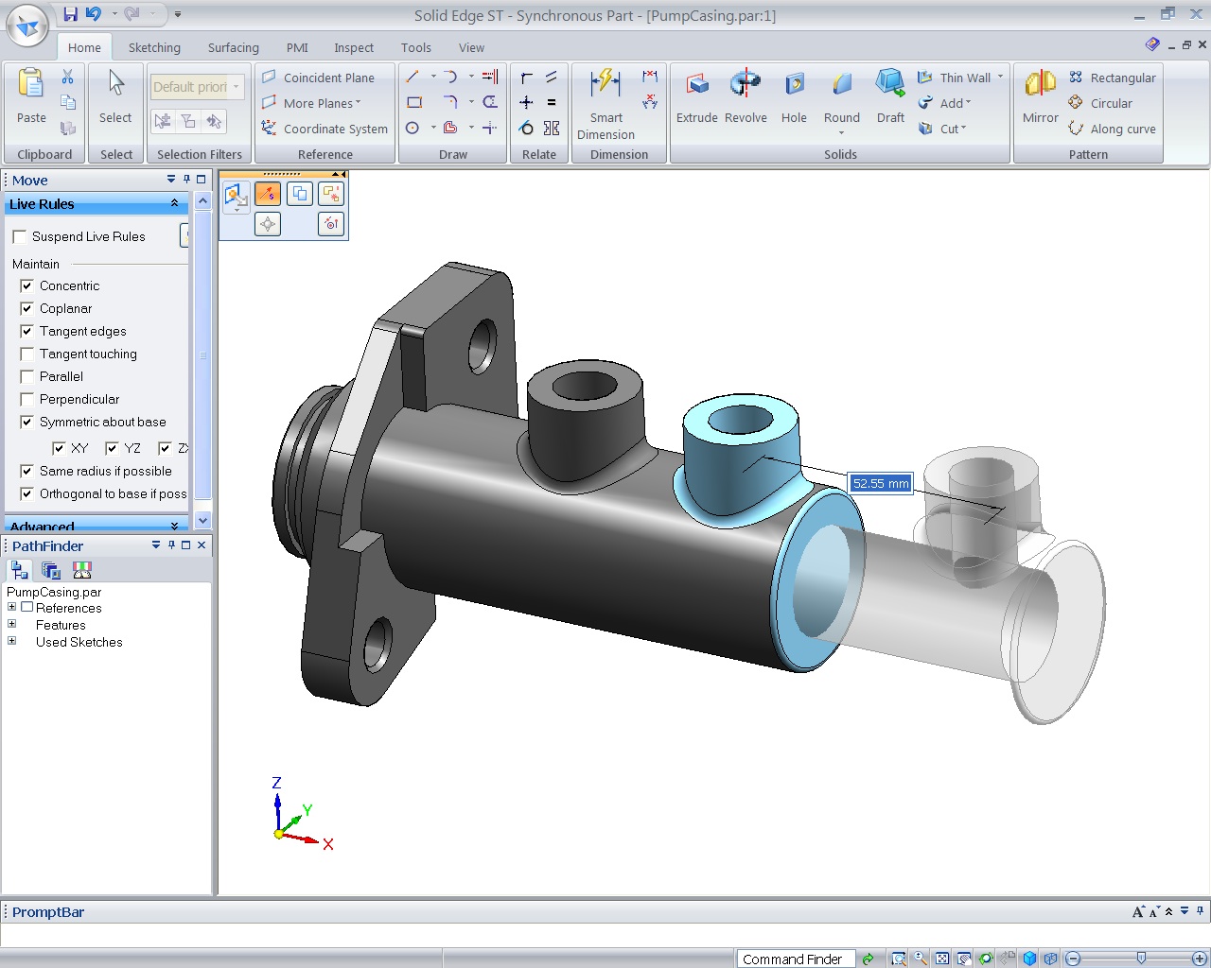Click the Cut scissors icon
The image size is (1211, 968).
pyautogui.click(x=67, y=77)
